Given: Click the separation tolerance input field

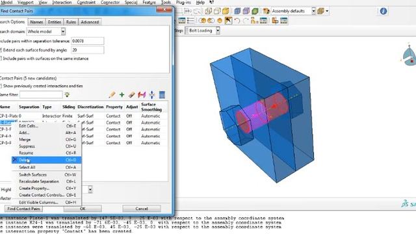Looking at the screenshot, I should [88, 41].
